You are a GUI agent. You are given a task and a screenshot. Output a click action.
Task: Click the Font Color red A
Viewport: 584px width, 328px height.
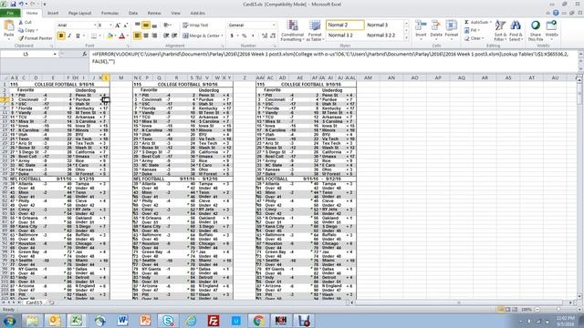click(x=121, y=36)
